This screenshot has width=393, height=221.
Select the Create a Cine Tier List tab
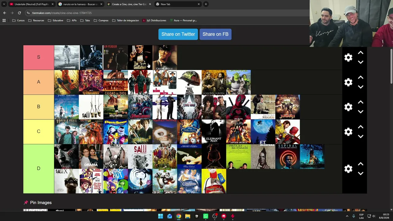(x=129, y=4)
